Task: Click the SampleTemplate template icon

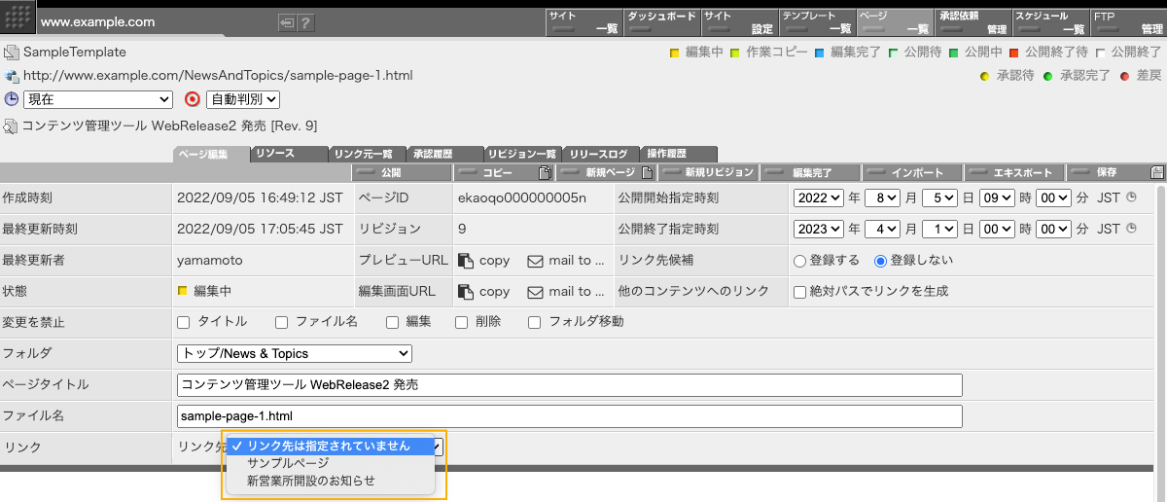Action: point(11,52)
